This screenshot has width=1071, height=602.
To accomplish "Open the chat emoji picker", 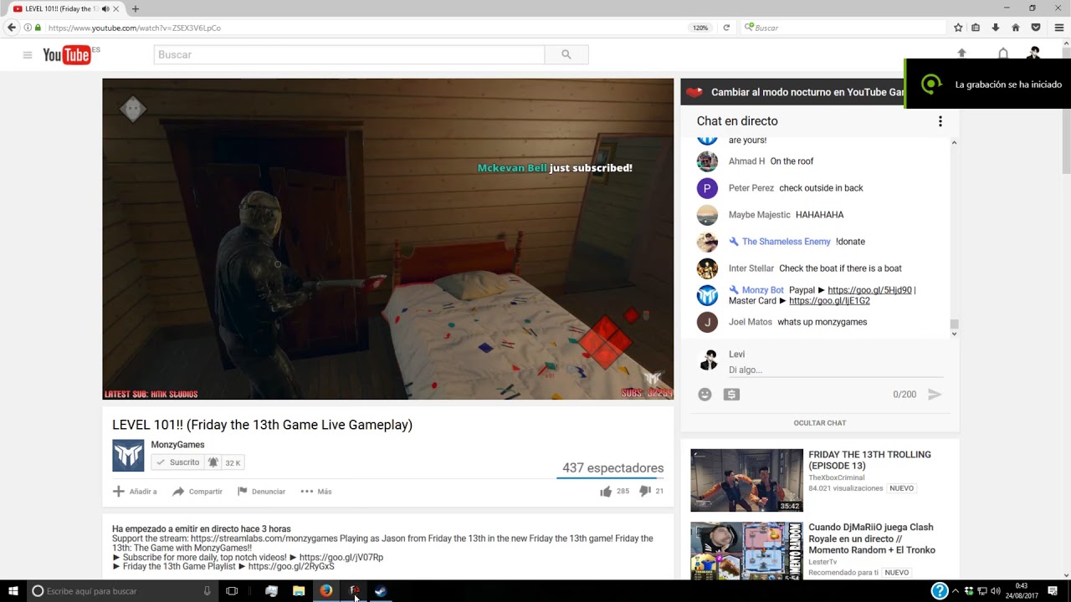I will coord(705,394).
